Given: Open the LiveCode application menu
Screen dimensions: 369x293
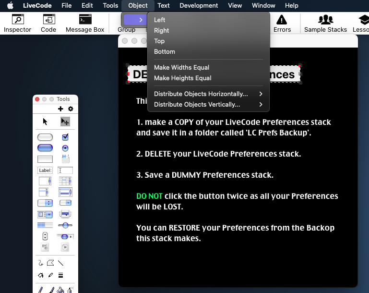Looking at the screenshot, I should pos(37,5).
